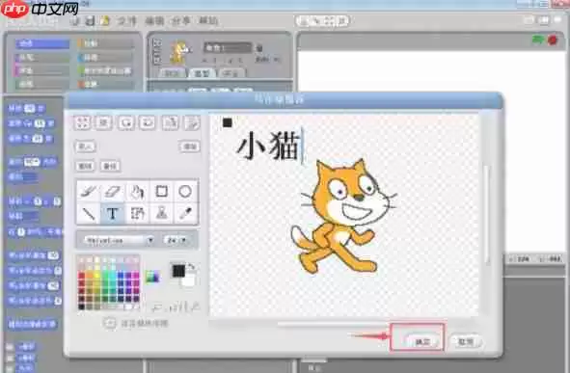Click the 重做 redo button
The image size is (570, 373).
[110, 166]
